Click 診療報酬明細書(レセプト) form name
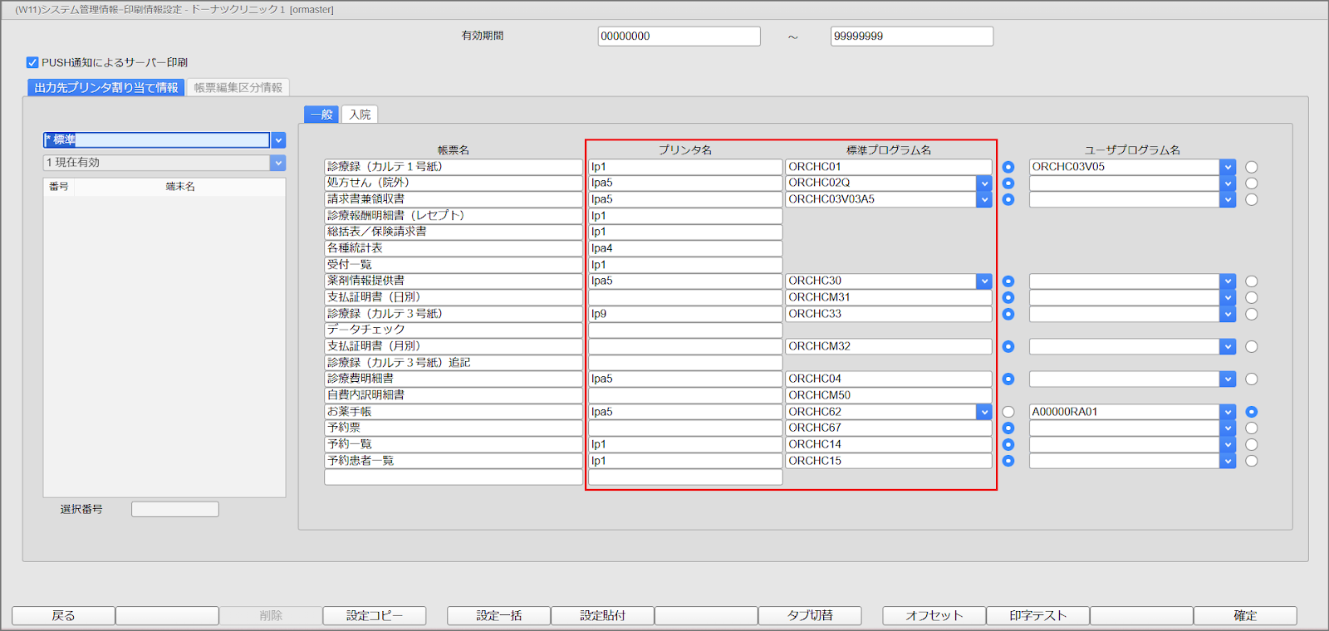 (x=454, y=216)
